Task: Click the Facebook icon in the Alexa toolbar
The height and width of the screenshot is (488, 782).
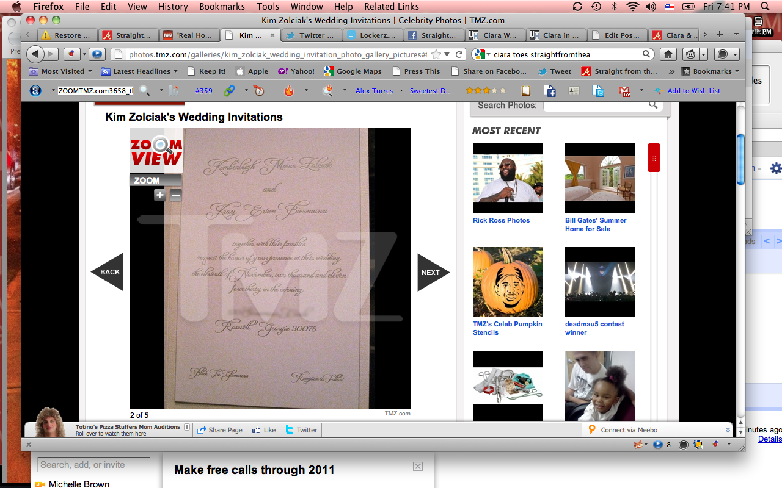Action: 550,91
